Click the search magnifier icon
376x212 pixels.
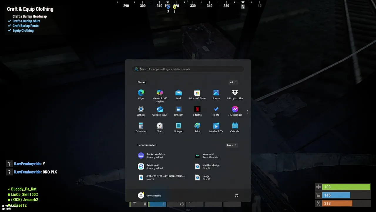[136, 69]
